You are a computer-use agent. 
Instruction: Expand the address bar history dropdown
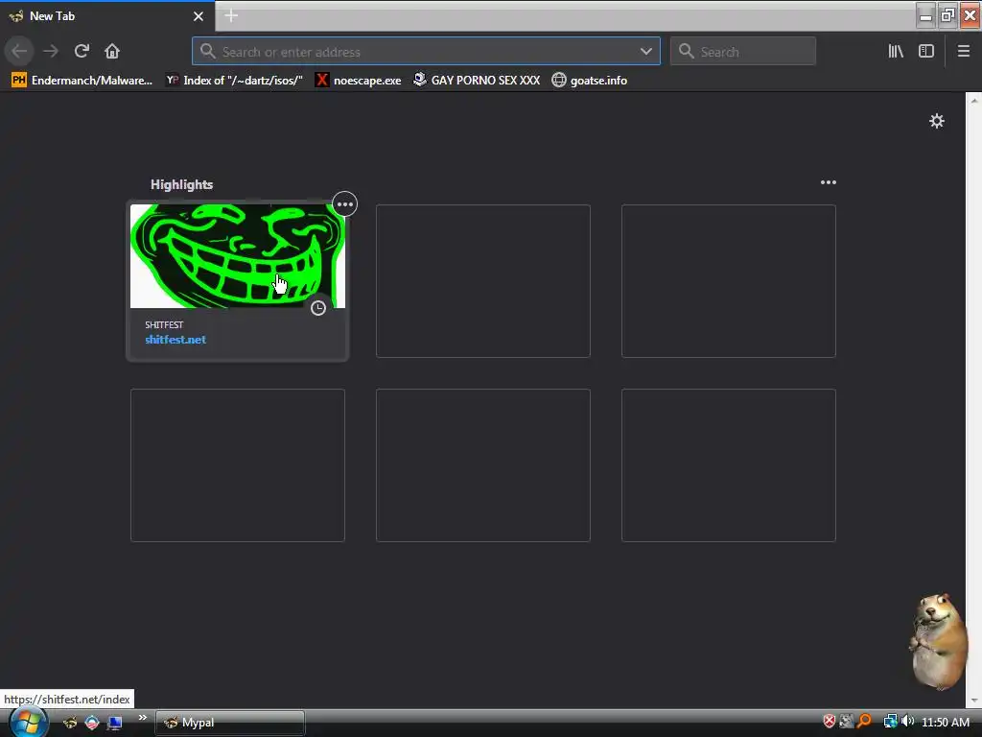tap(645, 52)
